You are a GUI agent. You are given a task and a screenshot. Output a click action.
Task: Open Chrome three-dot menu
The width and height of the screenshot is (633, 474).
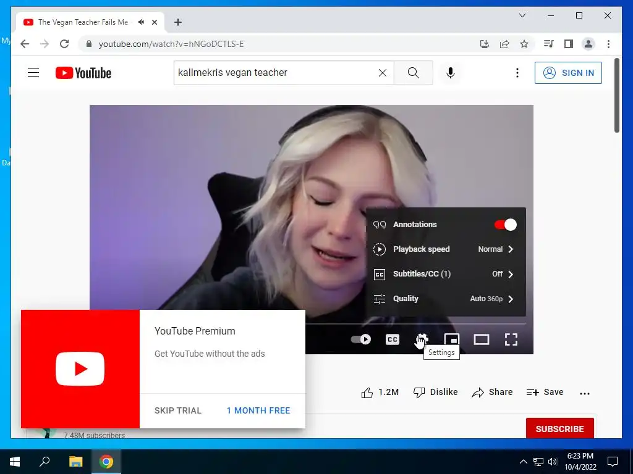click(608, 44)
